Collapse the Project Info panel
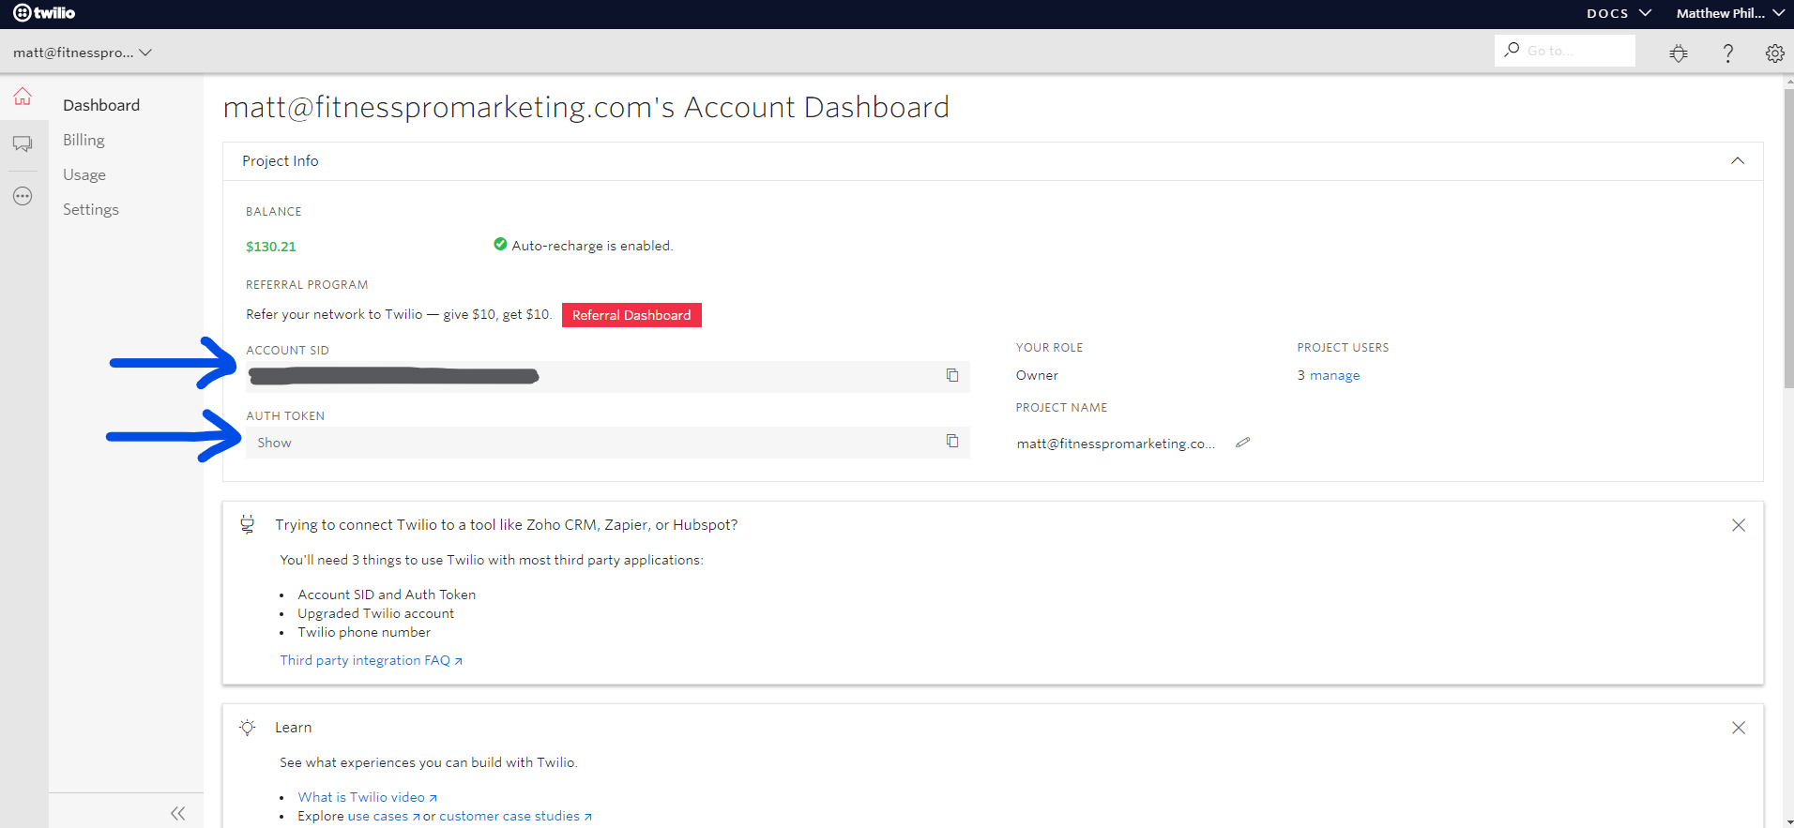Screen dimensions: 1794x828 pyautogui.click(x=1738, y=161)
